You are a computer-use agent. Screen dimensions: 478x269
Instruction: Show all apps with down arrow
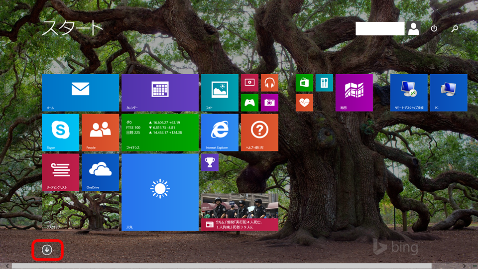(x=47, y=250)
